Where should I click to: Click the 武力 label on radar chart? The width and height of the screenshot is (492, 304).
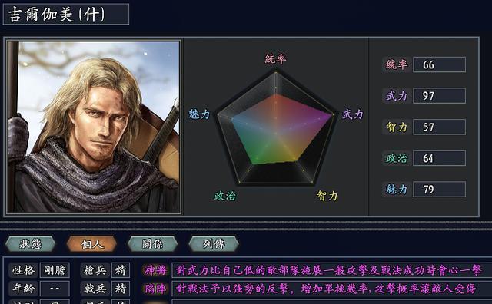[353, 114]
